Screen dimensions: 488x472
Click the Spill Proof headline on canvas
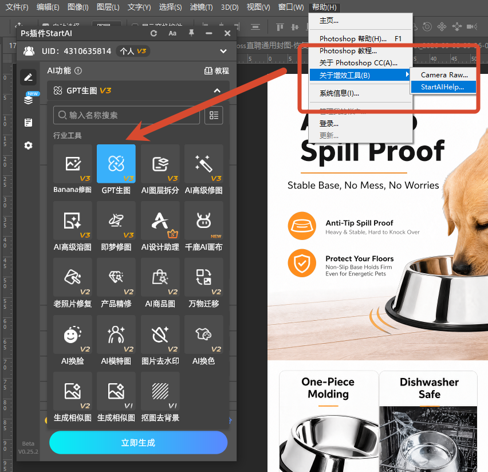372,151
